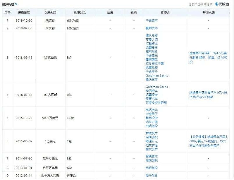Open 红杉资本中国 investor link
The width and height of the screenshot is (234, 180).
point(155,64)
